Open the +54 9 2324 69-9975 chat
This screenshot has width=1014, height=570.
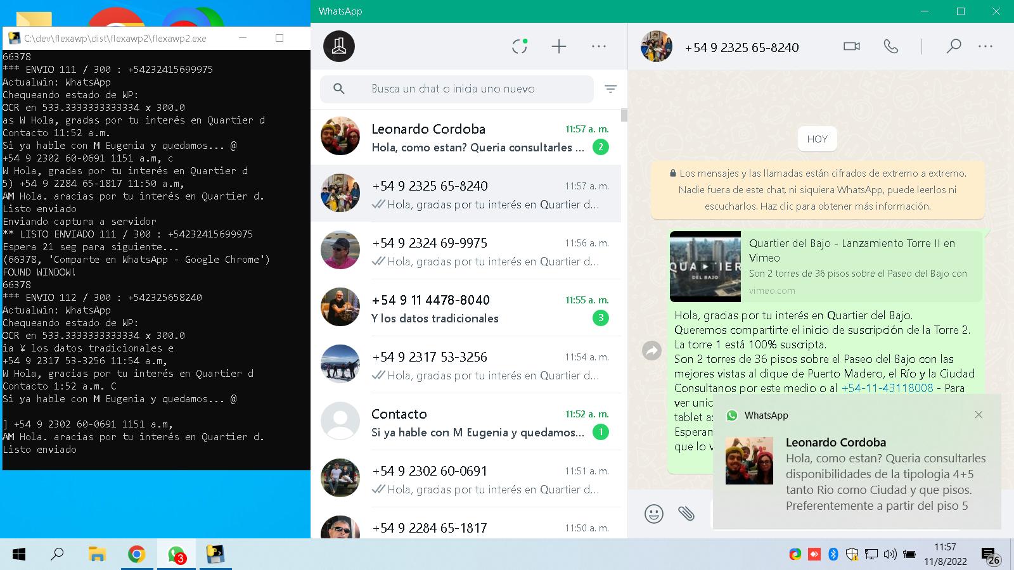(x=466, y=251)
